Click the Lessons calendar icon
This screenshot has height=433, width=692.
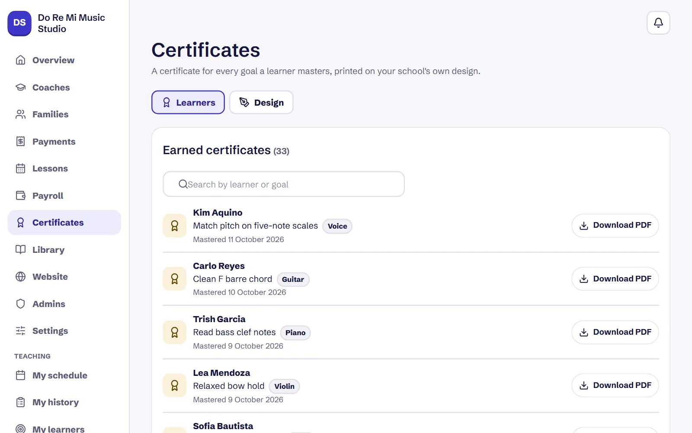click(20, 168)
